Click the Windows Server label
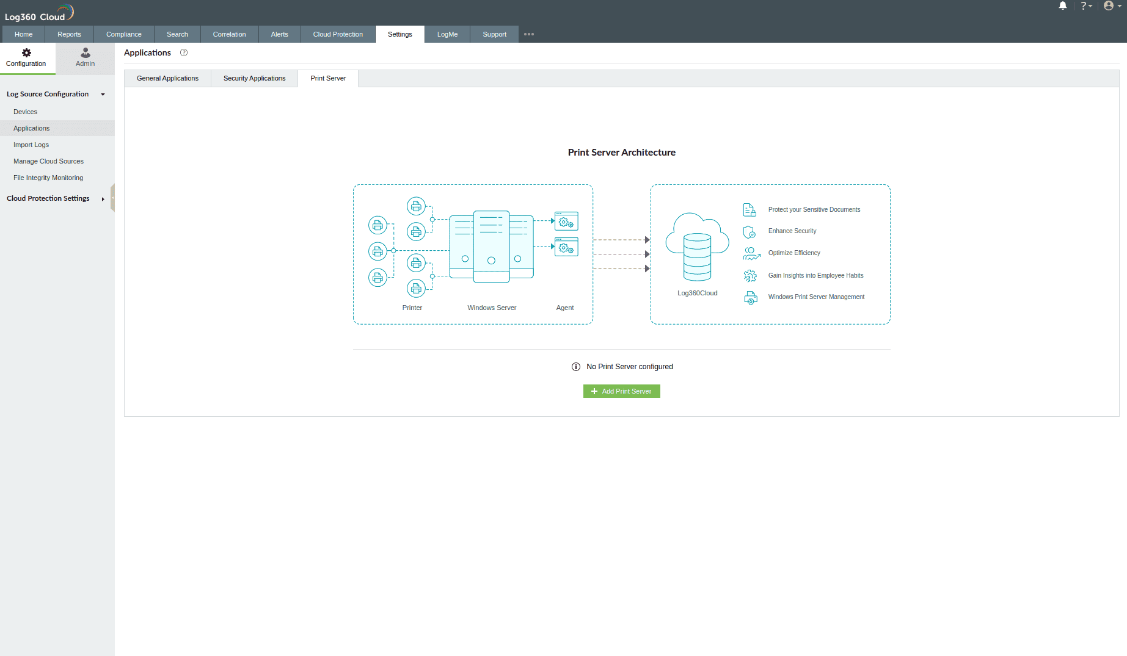The image size is (1127, 656). click(492, 308)
